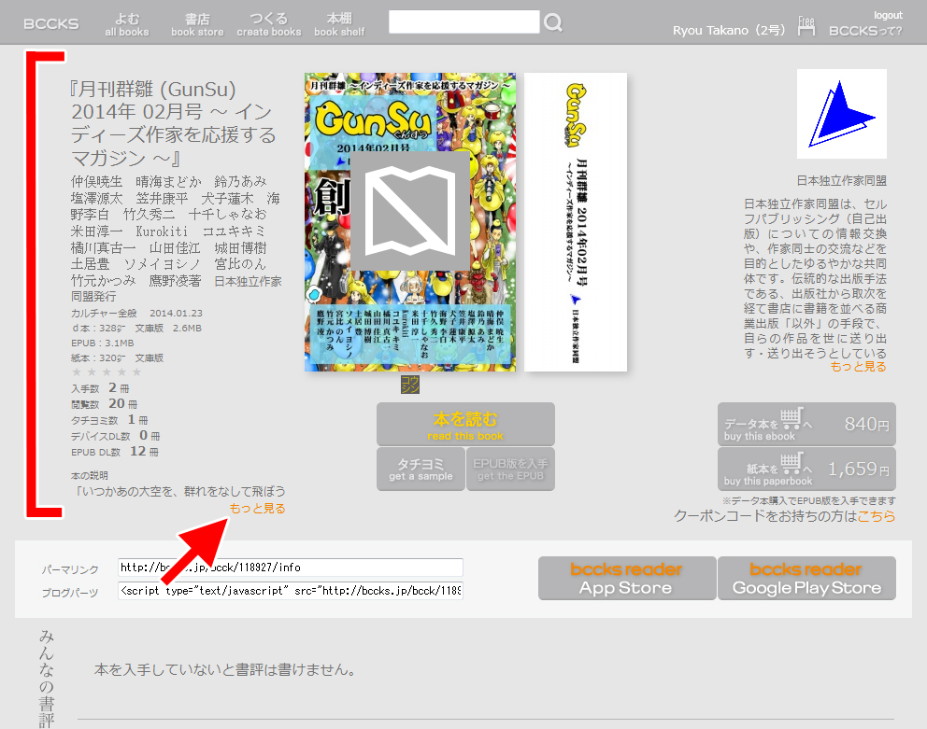Click こちら coupon code link
This screenshot has height=729, width=927.
coord(877,516)
